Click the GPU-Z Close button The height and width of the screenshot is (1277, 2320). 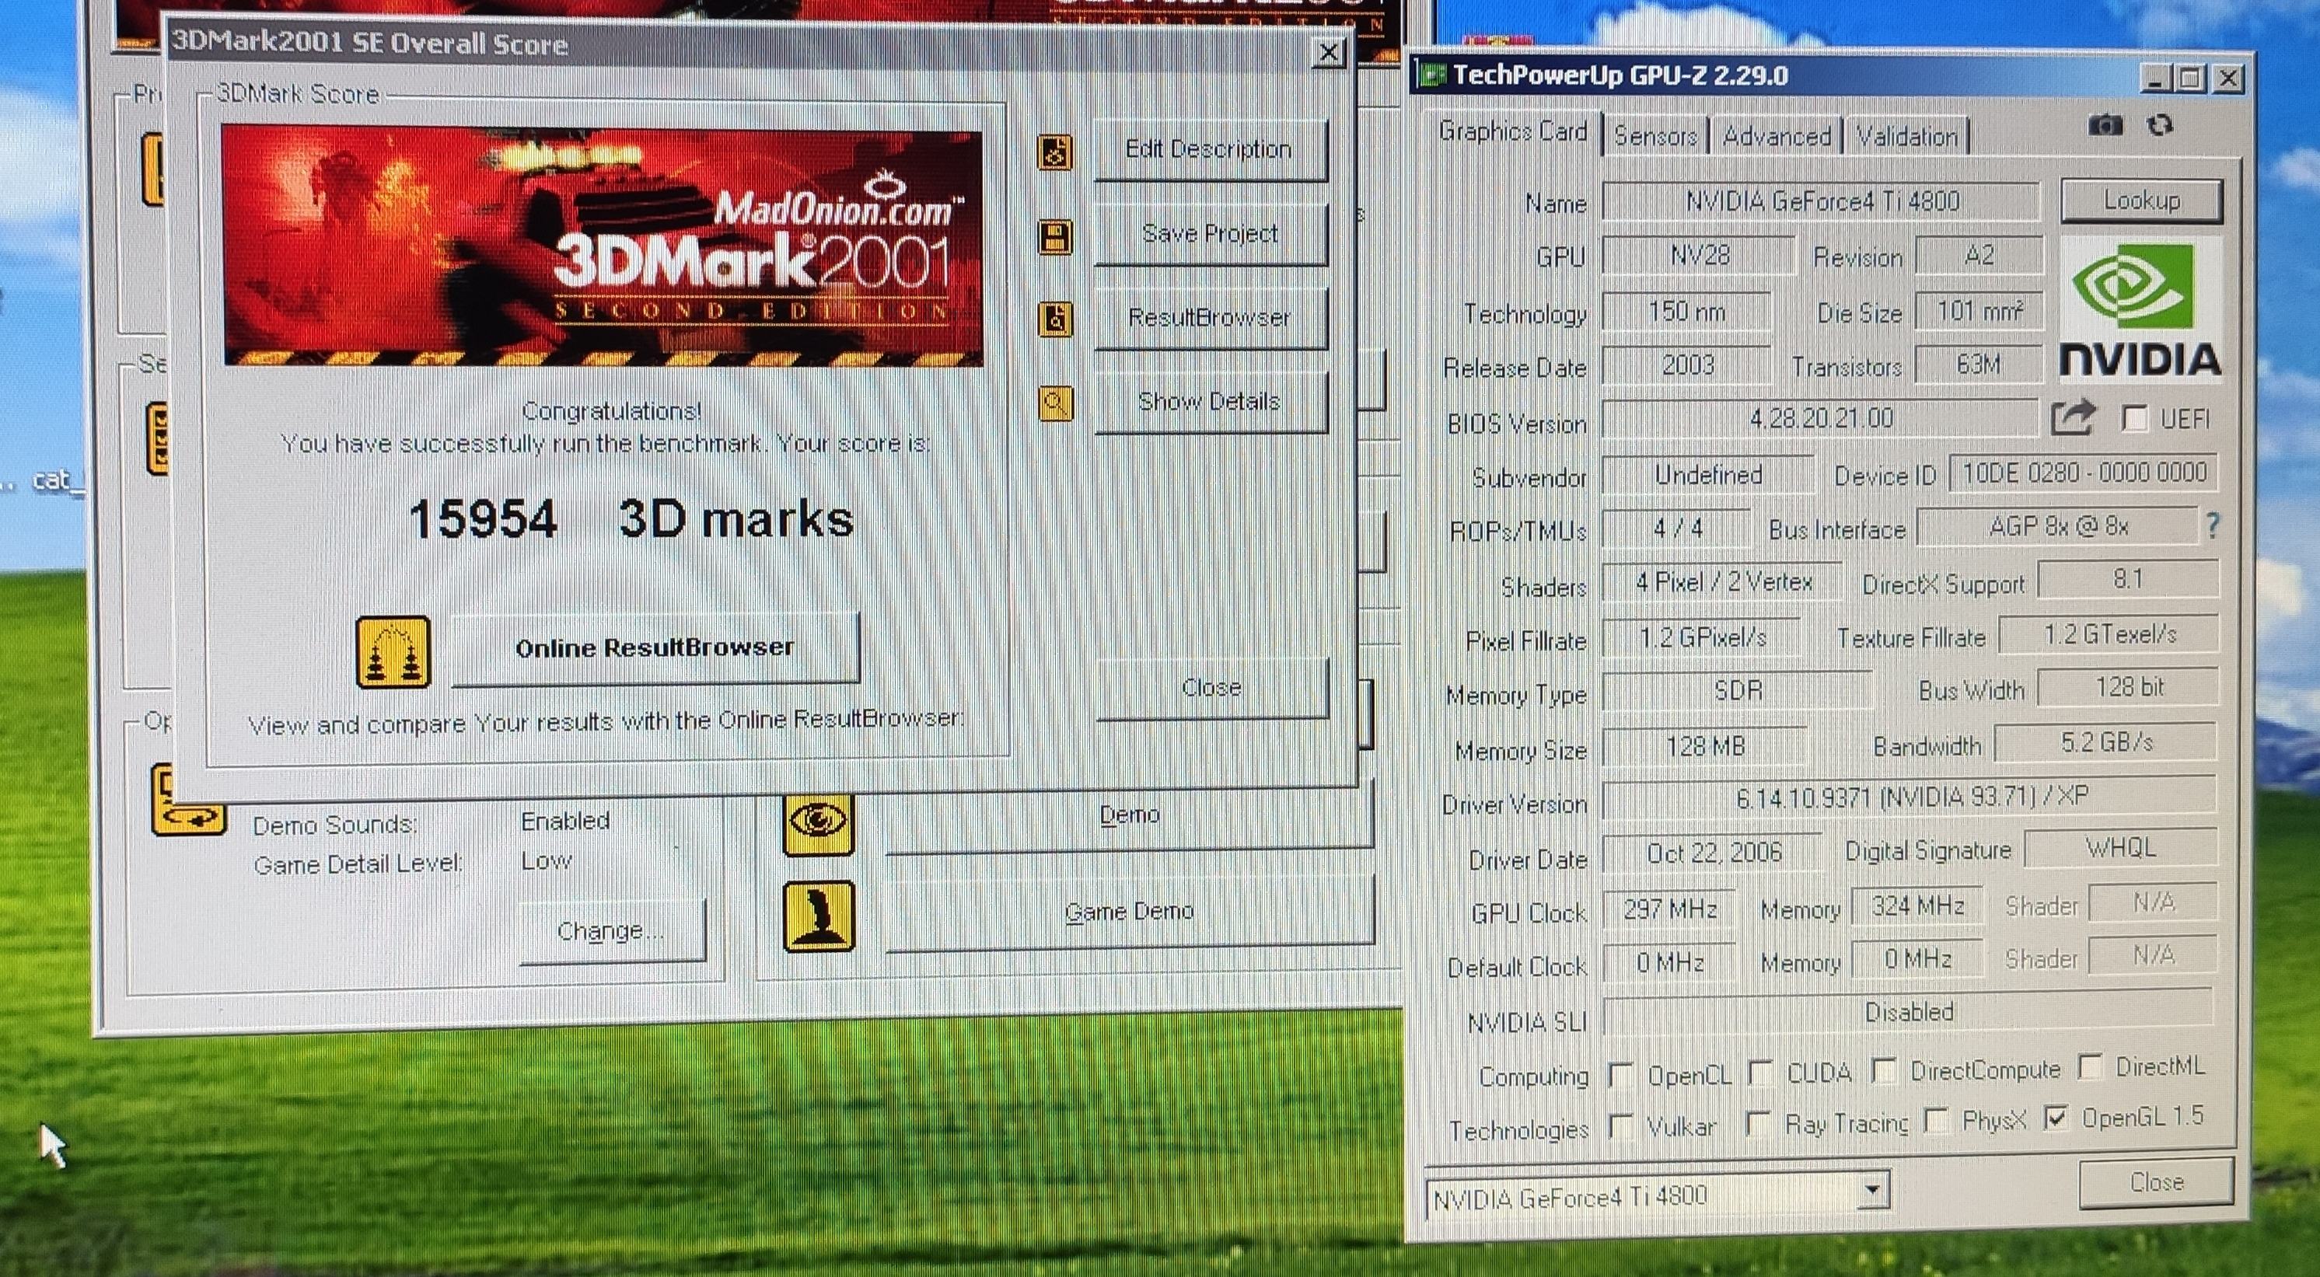2156,1182
